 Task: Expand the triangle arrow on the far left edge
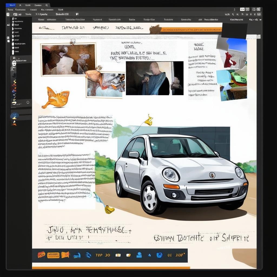point(8,25)
